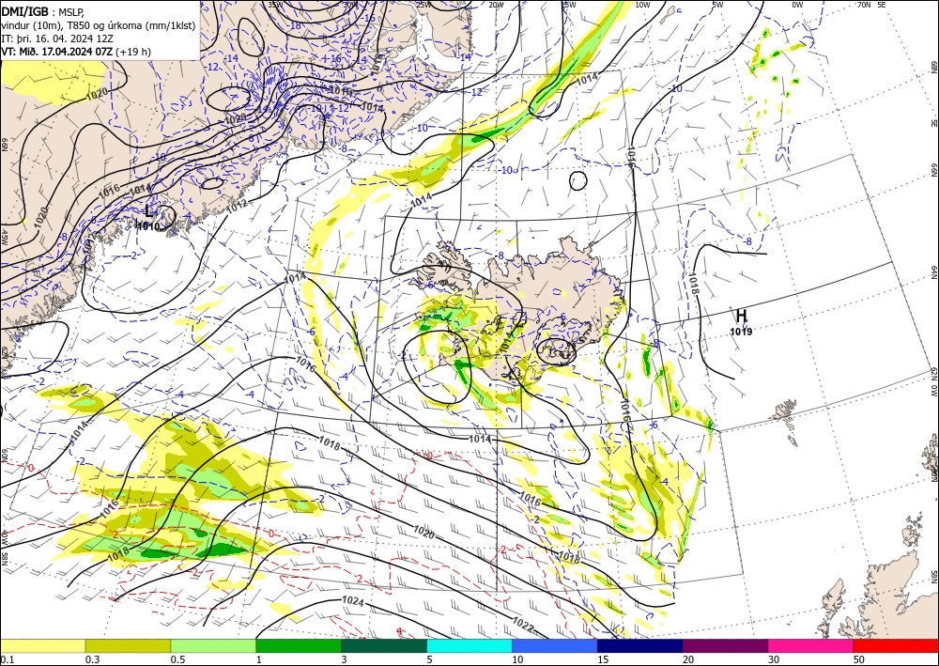Click the '1024' isobar label
This screenshot has height=666, width=939.
[x=353, y=601]
